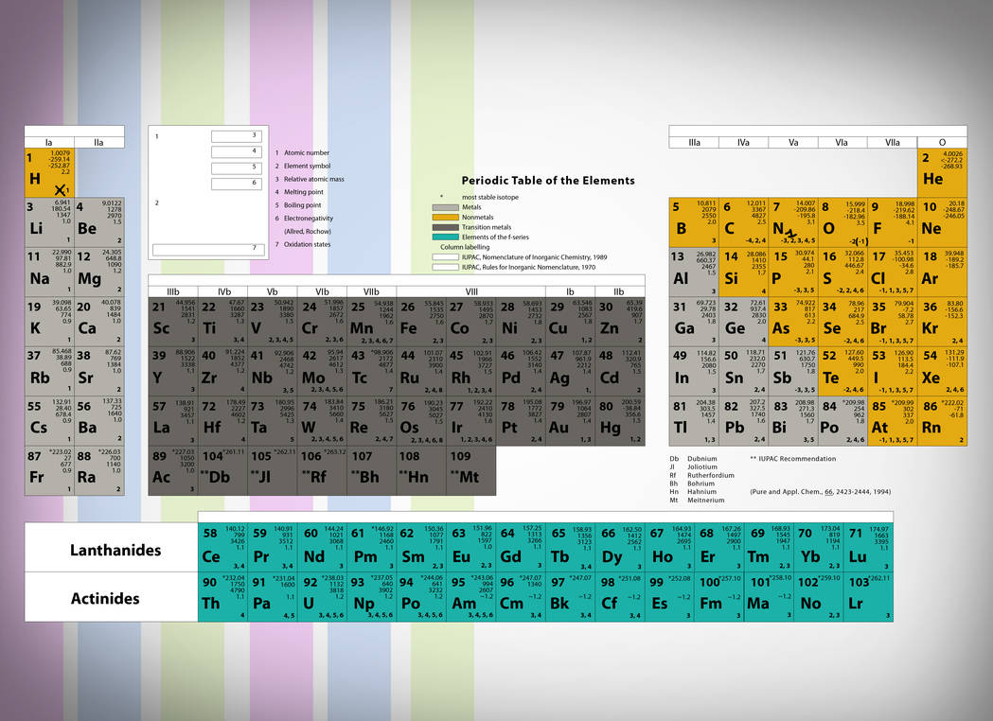993x721 pixels.
Task: Click the key diagram box numbered 3
Action: (237, 137)
